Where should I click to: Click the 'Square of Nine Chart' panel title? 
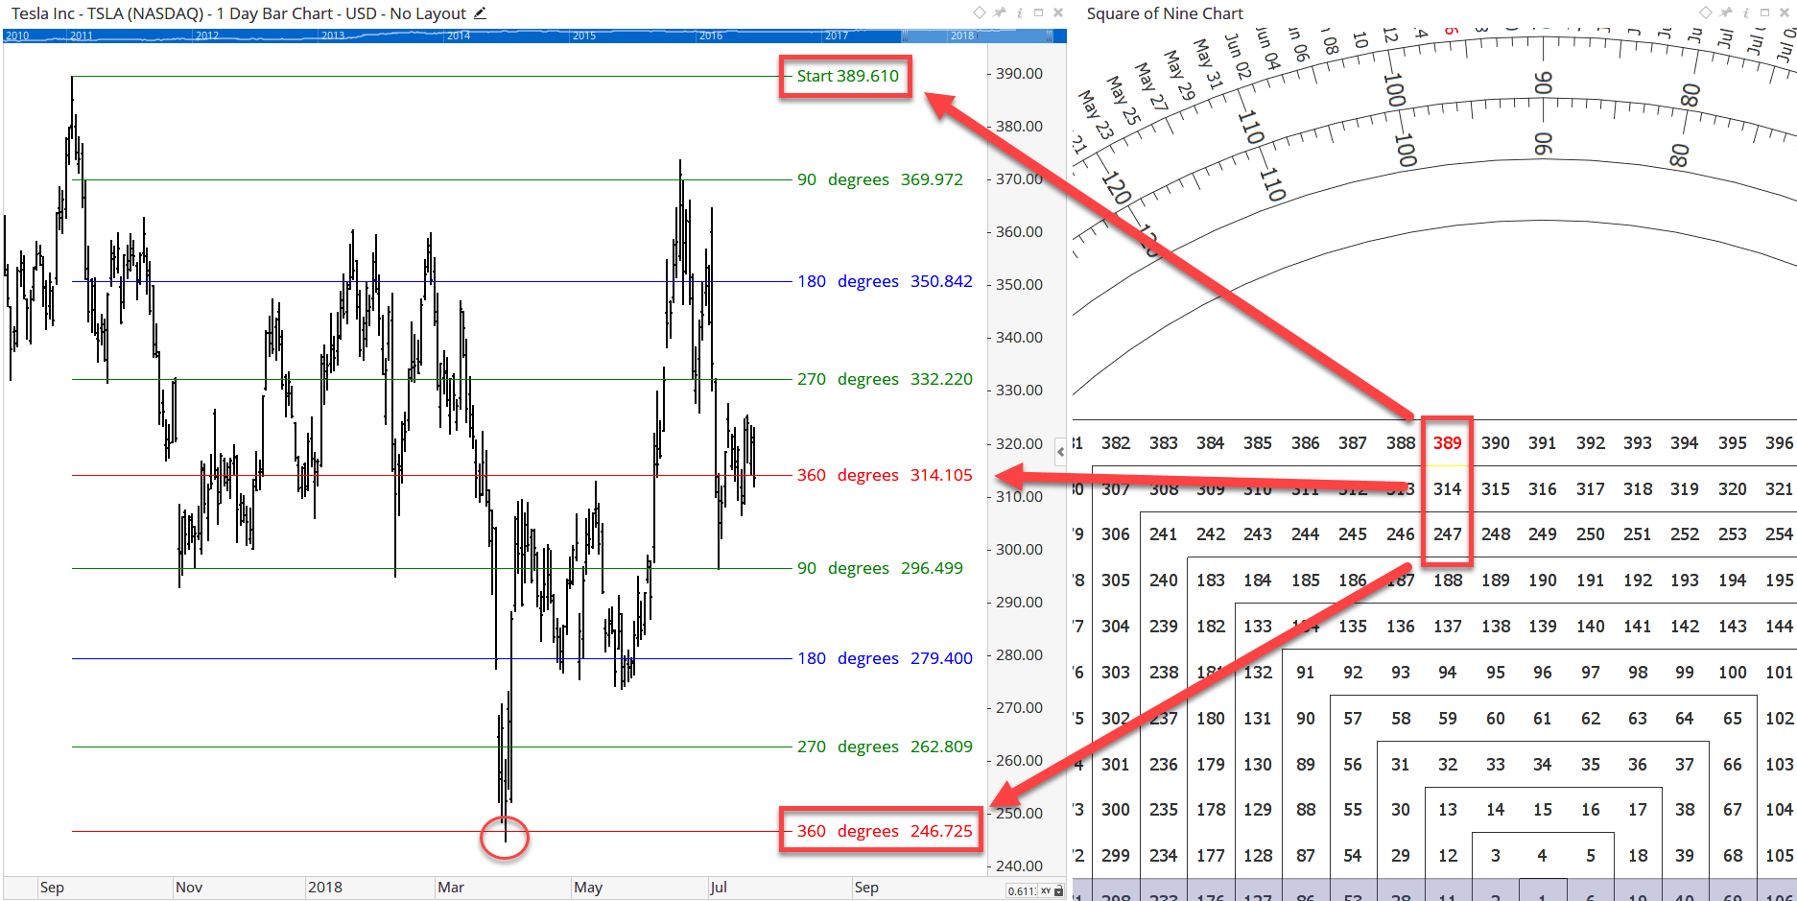point(1165,13)
